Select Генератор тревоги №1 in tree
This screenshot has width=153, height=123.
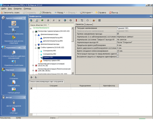coord(51,61)
